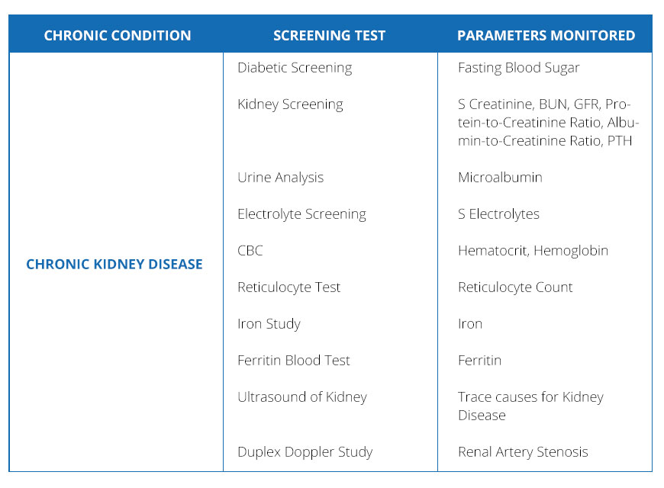Select the Electrolyte Screening entry
Screen dimensions: 664x488
point(301,213)
